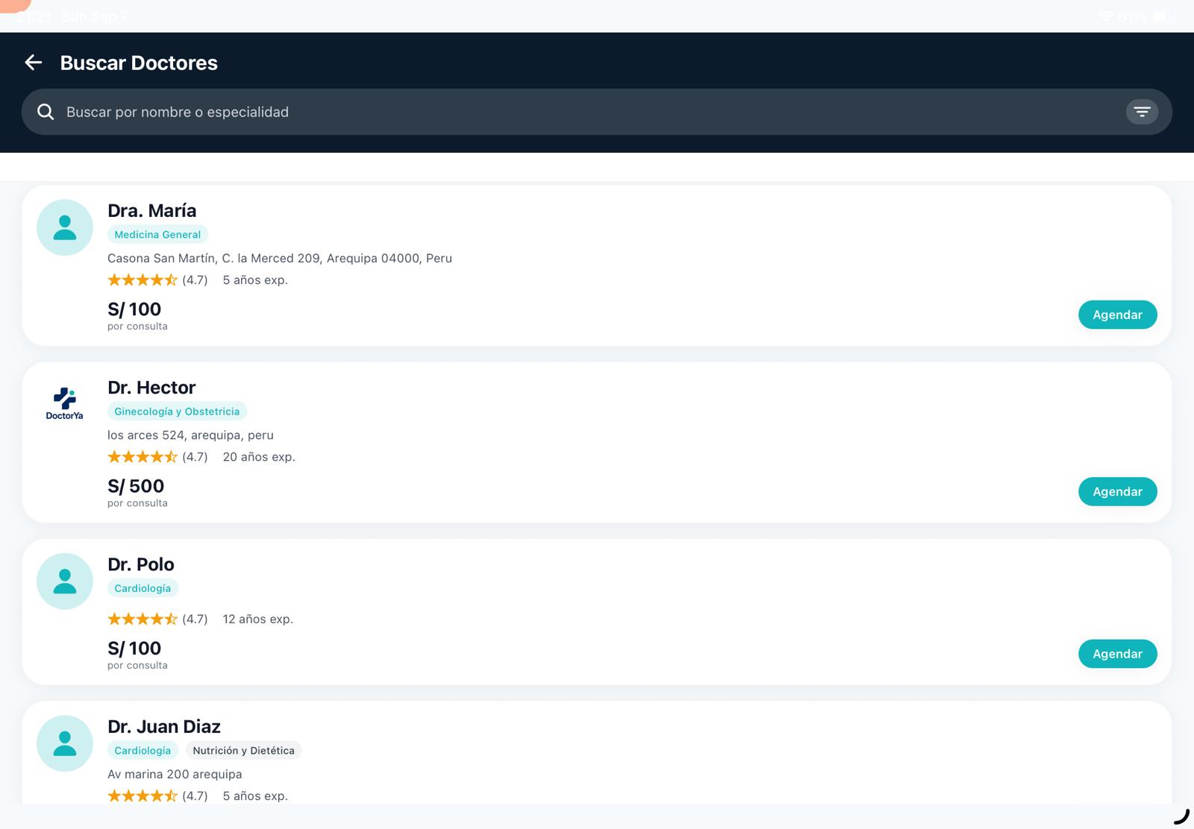Open Dra. María's name heading

[x=152, y=211]
